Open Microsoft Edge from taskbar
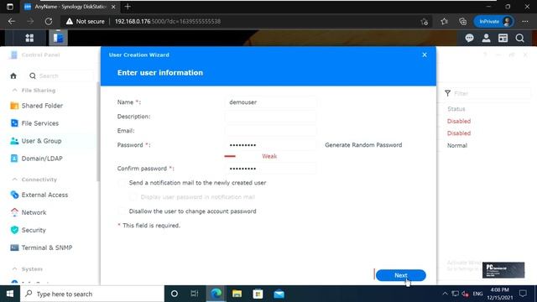The width and height of the screenshot is (537, 302). click(x=216, y=294)
